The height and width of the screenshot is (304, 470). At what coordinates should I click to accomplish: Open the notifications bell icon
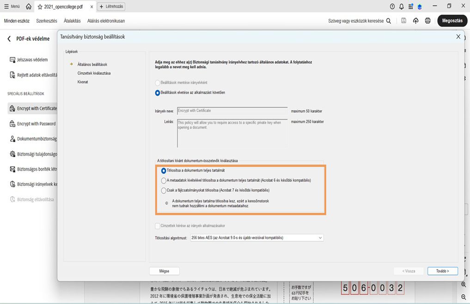point(401,6)
